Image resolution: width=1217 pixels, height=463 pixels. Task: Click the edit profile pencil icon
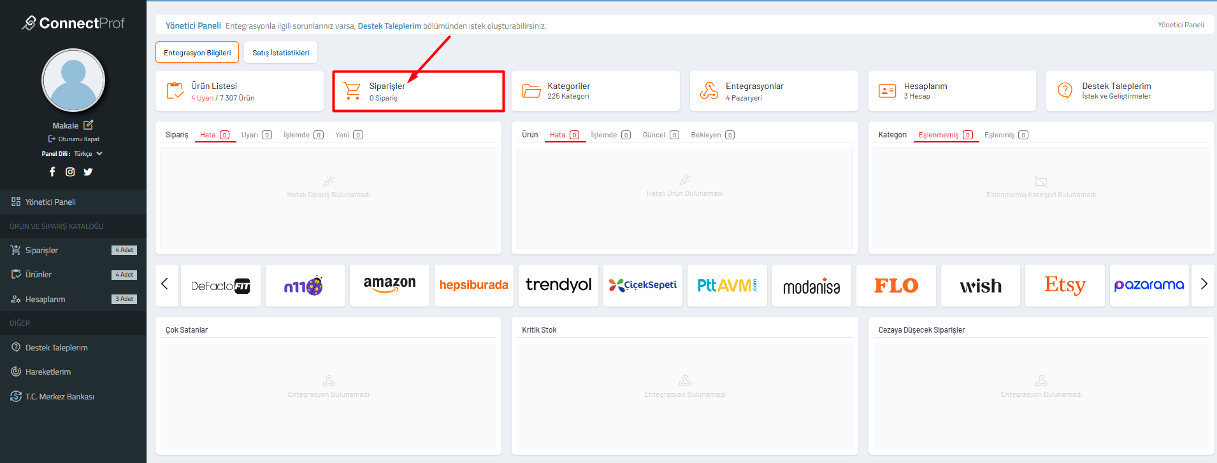89,125
